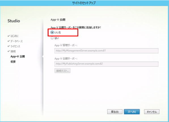The image size is (169, 122).
Task: Click the 接続テスト button
Action: [62, 71]
